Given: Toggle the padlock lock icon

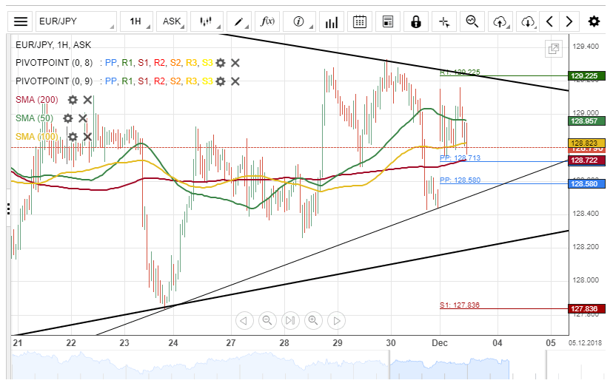Looking at the screenshot, I should (416, 21).
